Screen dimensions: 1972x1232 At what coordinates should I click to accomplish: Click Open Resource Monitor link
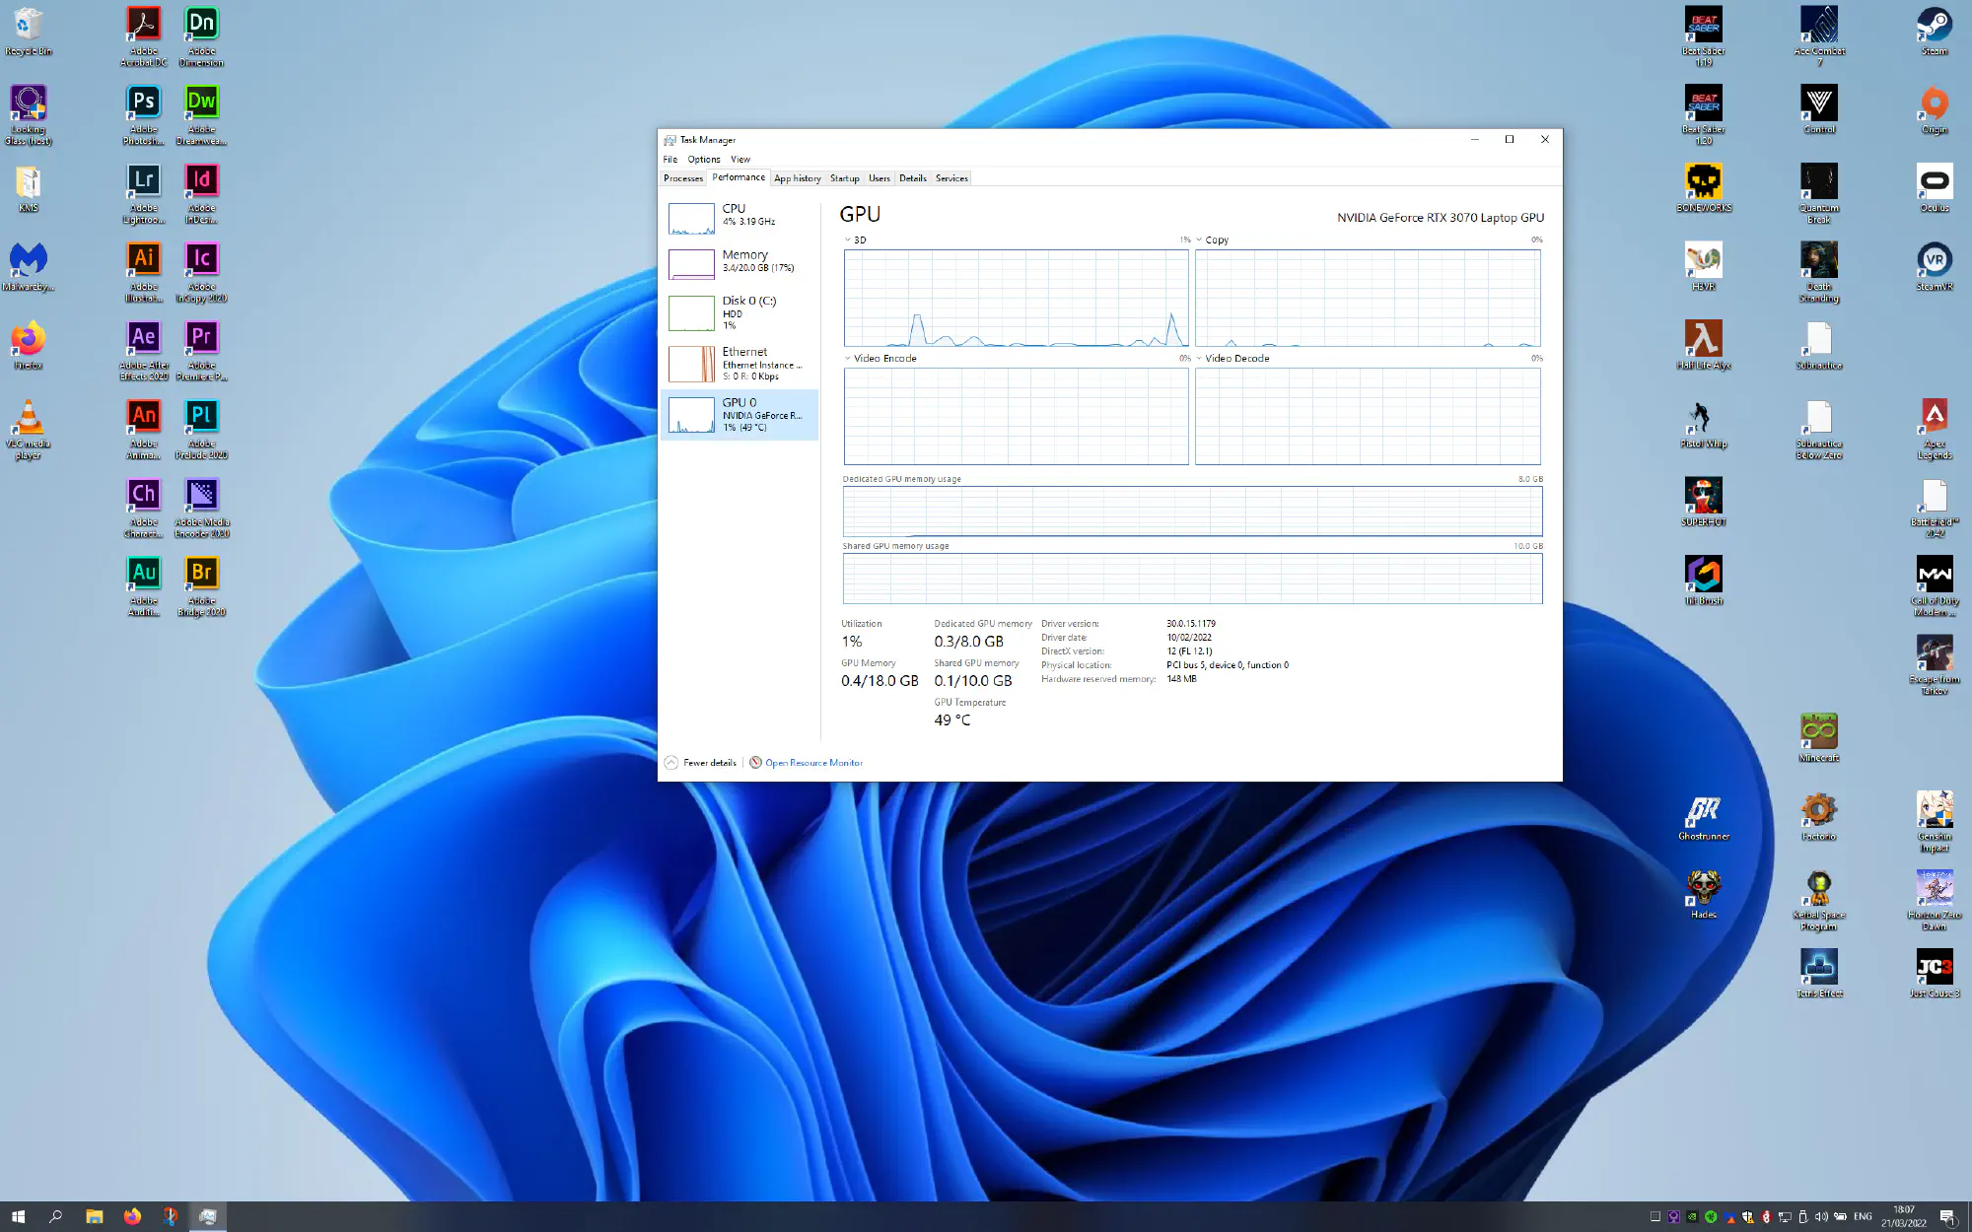(x=812, y=763)
